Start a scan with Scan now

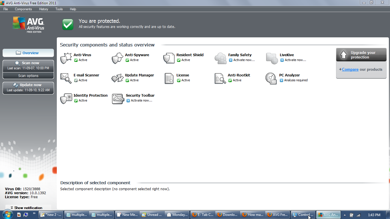(x=28, y=66)
